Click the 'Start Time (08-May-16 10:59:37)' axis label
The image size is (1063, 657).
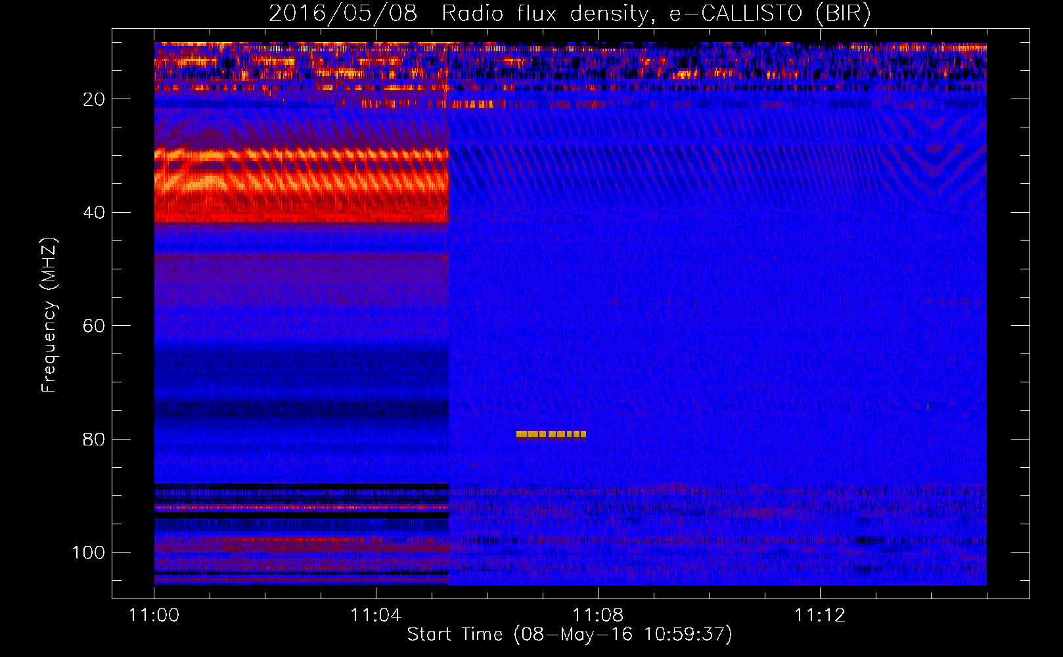[570, 634]
